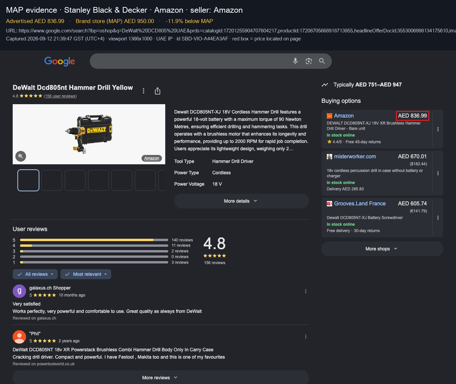Open the All reviews filter dropdown
Image resolution: width=456 pixels, height=384 pixels.
pos(35,274)
